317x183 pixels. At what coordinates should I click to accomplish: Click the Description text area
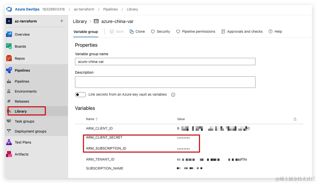click(x=165, y=82)
